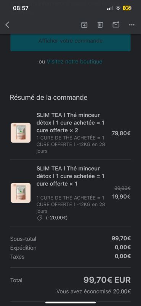This screenshot has width=141, height=306.
Task: Tap the 08:57 clock in the status bar
Action: point(21,8)
